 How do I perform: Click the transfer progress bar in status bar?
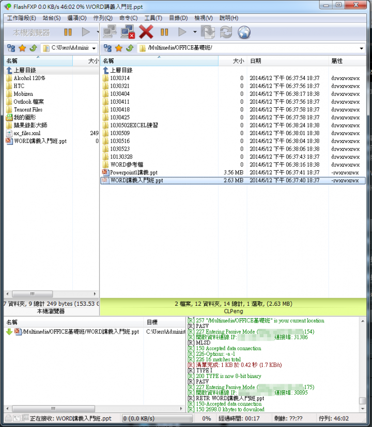coord(157,419)
